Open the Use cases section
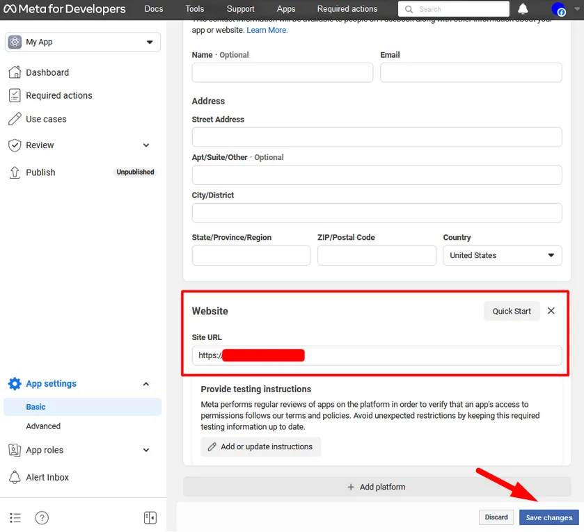584x532 pixels. coord(46,119)
